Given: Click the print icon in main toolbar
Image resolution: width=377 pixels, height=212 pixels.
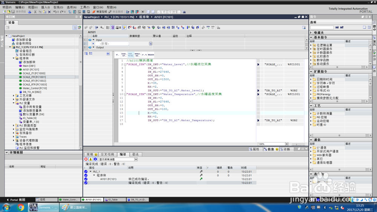Looking at the screenshot, I should [29, 12].
